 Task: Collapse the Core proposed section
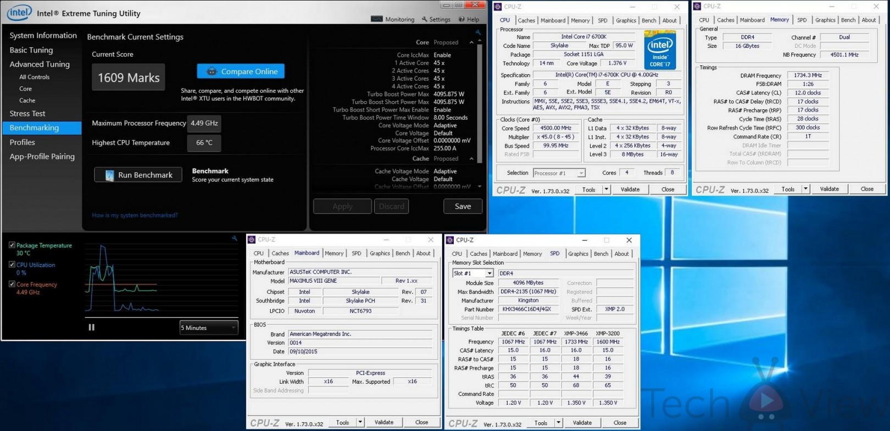(x=471, y=42)
